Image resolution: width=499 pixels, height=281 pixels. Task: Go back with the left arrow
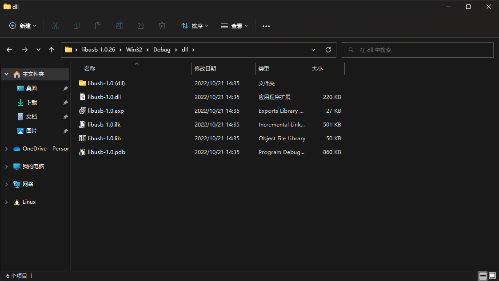tap(9, 50)
